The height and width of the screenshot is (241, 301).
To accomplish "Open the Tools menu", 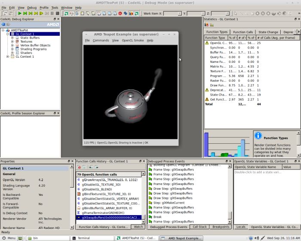I will click(x=55, y=8).
